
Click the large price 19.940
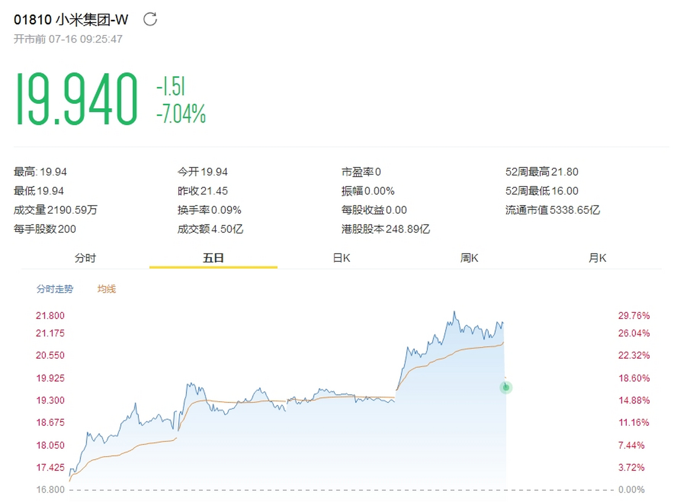coord(76,98)
